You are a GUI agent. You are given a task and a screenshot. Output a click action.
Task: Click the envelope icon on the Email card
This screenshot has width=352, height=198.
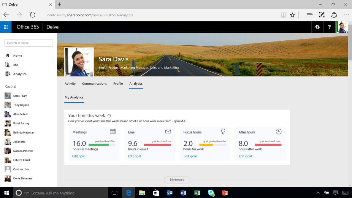coord(168,132)
